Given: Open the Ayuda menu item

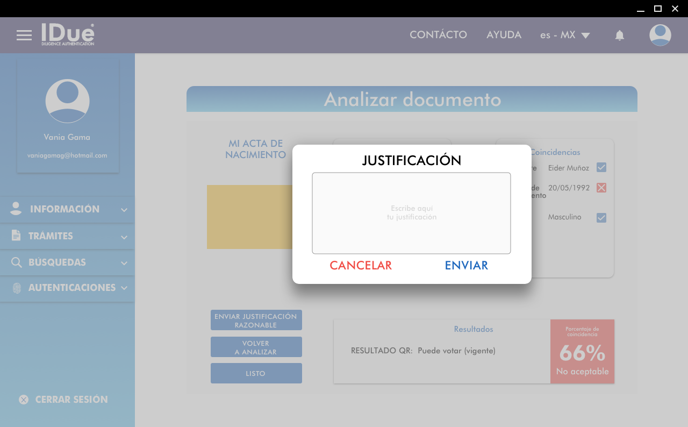Looking at the screenshot, I should coord(504,35).
